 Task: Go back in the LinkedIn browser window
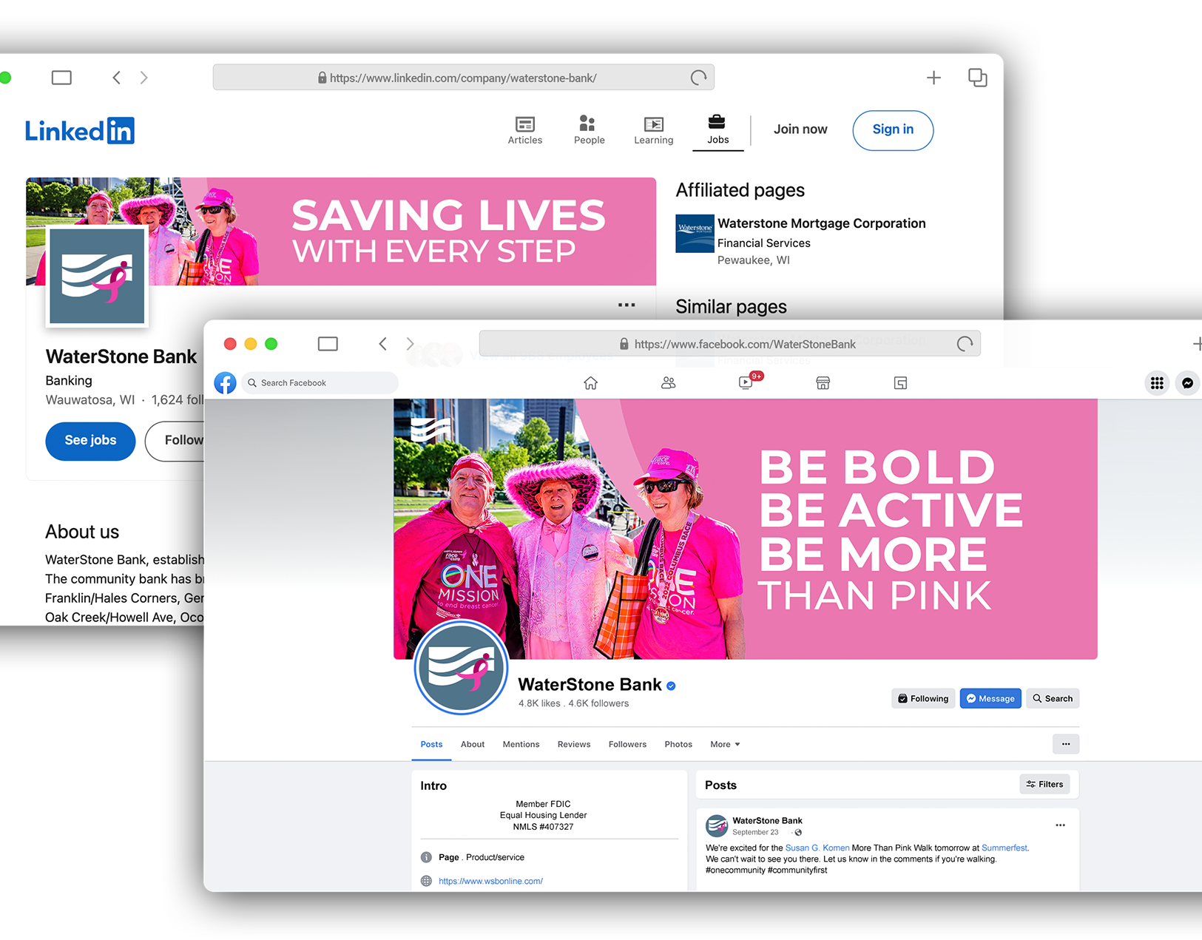[117, 78]
